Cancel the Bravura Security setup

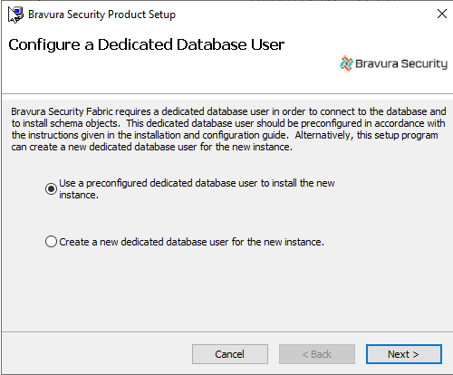point(230,354)
